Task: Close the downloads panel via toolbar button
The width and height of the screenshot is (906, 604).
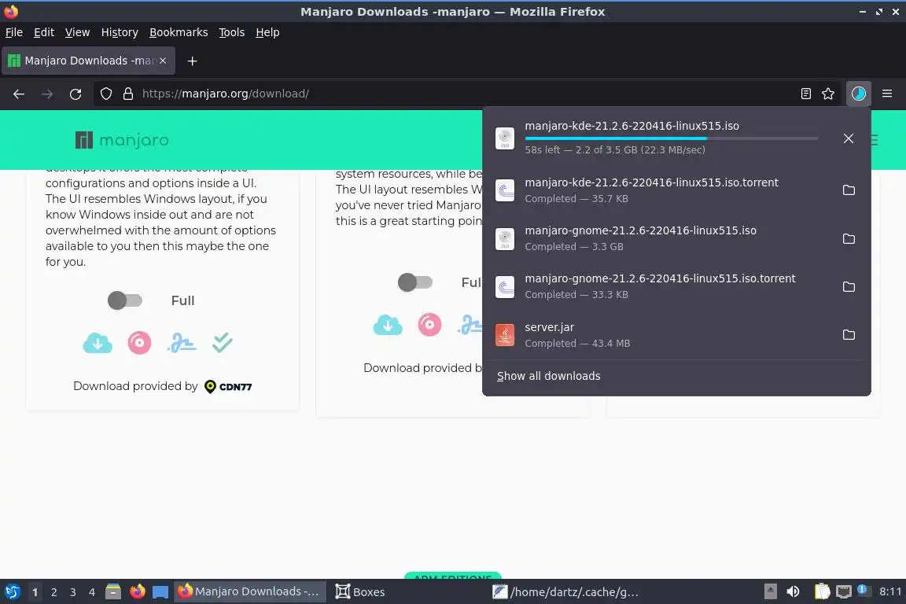Action: click(x=858, y=94)
